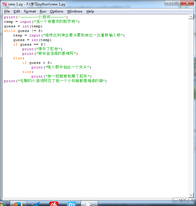This screenshot has width=196, height=206.
Task: Open the Windows menu
Action: (x=75, y=11)
